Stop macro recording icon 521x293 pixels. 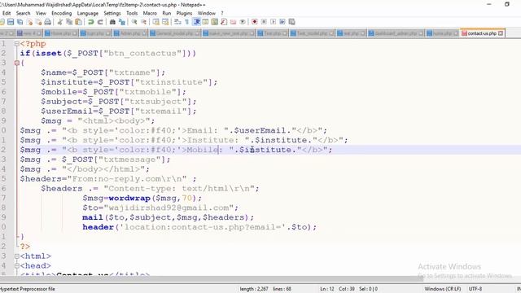264,22
